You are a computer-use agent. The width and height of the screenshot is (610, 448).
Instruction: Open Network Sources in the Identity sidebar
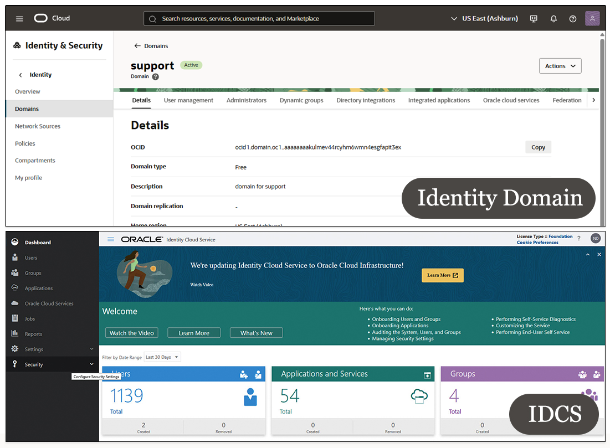tap(38, 126)
